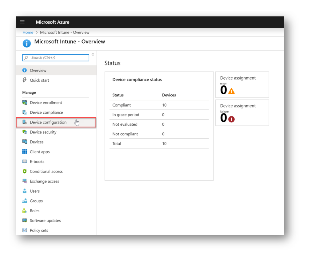The image size is (315, 254).
Task: Open Users menu item
Action: (56, 191)
